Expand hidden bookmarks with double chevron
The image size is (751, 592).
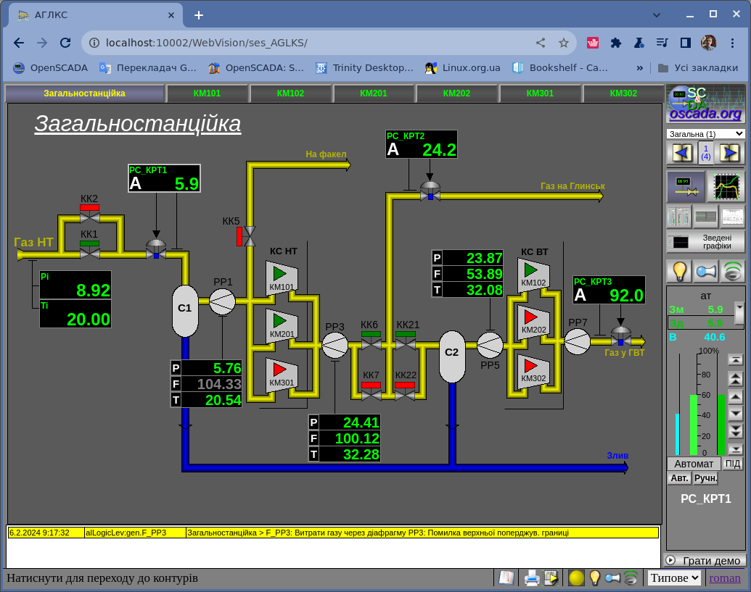[x=639, y=67]
